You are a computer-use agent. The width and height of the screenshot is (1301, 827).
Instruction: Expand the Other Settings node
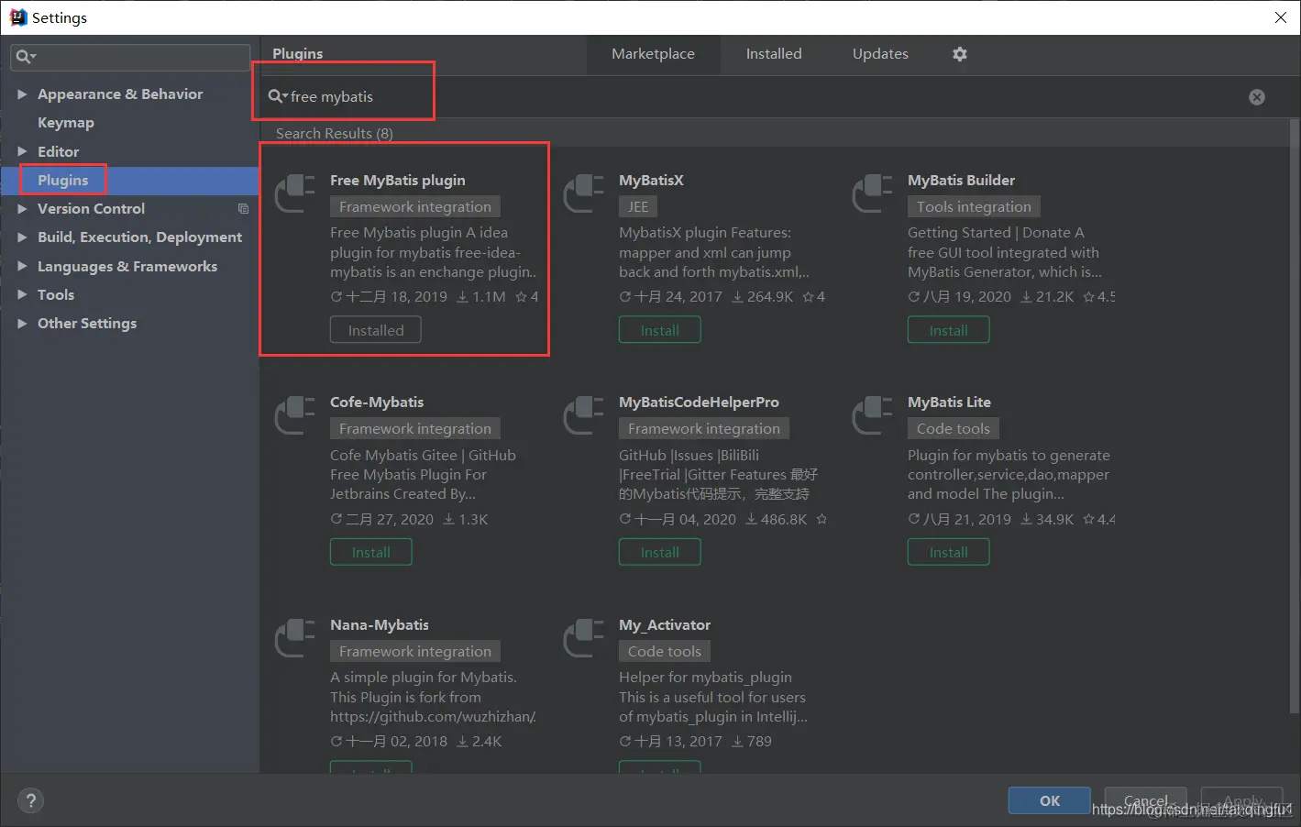[22, 324]
